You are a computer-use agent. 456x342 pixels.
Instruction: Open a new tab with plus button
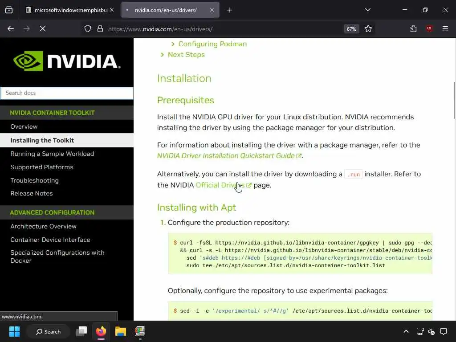pyautogui.click(x=229, y=10)
